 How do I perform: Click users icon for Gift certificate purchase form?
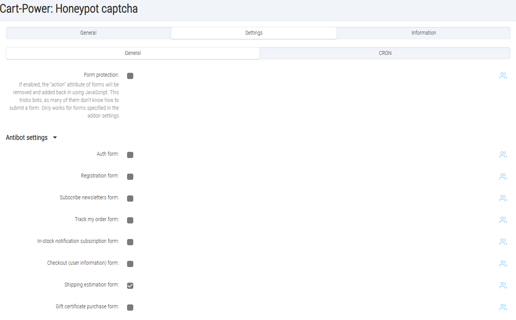(503, 307)
